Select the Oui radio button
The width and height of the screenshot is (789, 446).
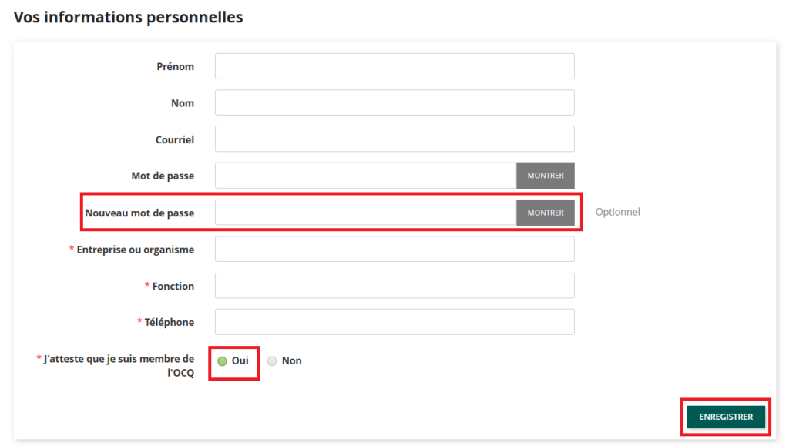(222, 360)
